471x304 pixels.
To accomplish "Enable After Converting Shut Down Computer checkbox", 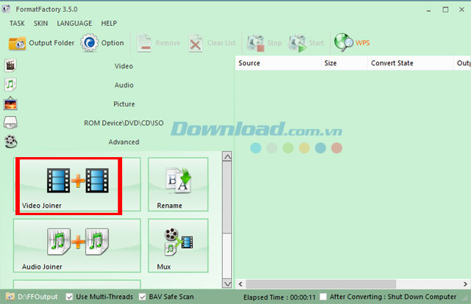I will tap(323, 297).
